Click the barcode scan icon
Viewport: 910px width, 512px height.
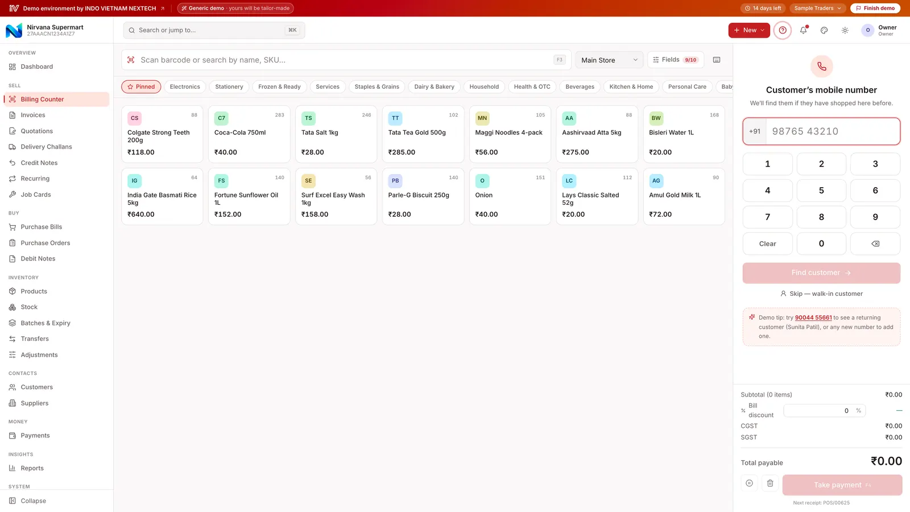coord(131,60)
